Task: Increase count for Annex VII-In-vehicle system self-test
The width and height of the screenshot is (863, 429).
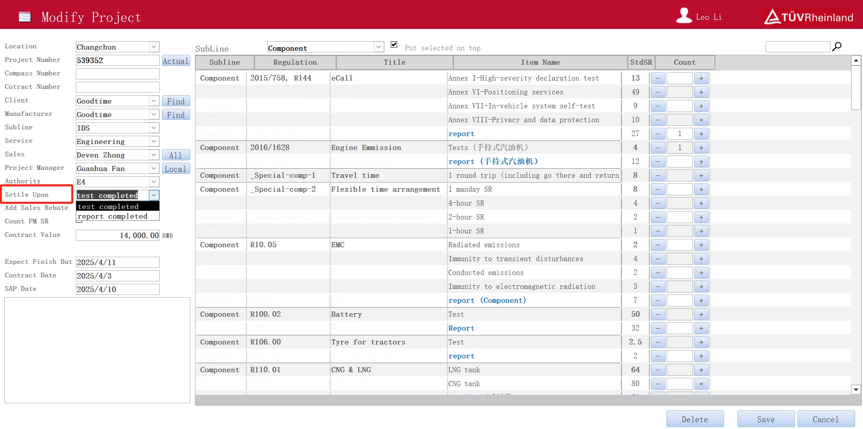Action: (701, 106)
